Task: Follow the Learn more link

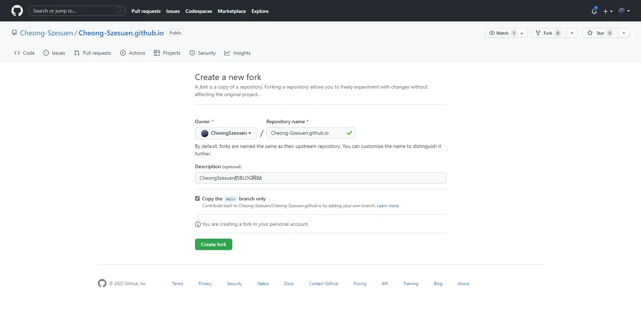Action: tap(388, 206)
